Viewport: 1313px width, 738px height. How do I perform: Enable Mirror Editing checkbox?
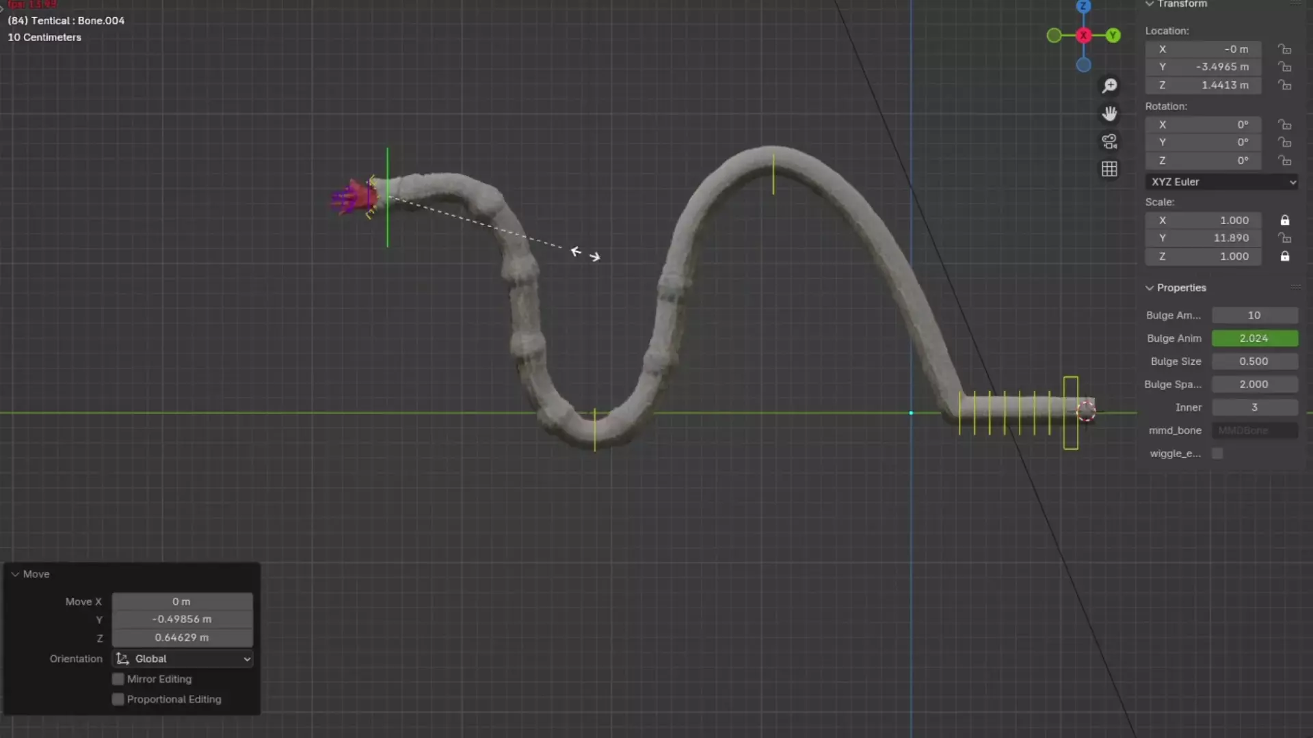coord(118,679)
